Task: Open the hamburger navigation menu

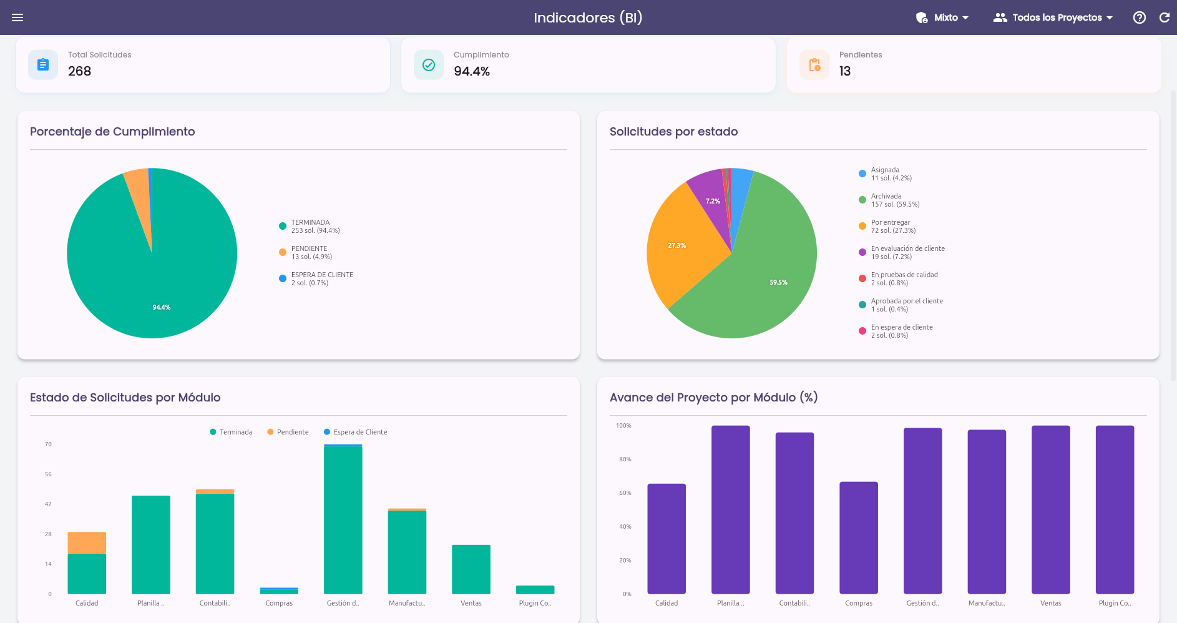Action: tap(17, 17)
